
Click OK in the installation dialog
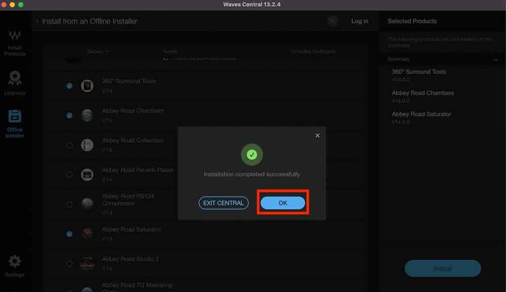click(282, 203)
